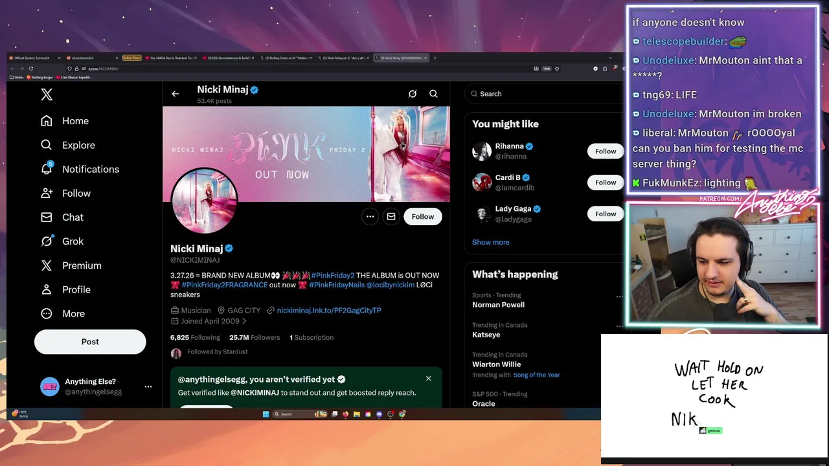Open the nickiminaj.lnk.to profile link
Viewport: 829px width, 466px height.
[x=329, y=310]
